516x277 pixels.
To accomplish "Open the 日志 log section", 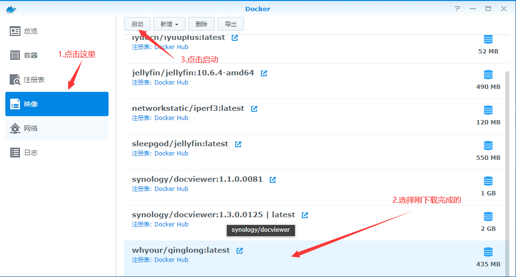I will coord(57,153).
